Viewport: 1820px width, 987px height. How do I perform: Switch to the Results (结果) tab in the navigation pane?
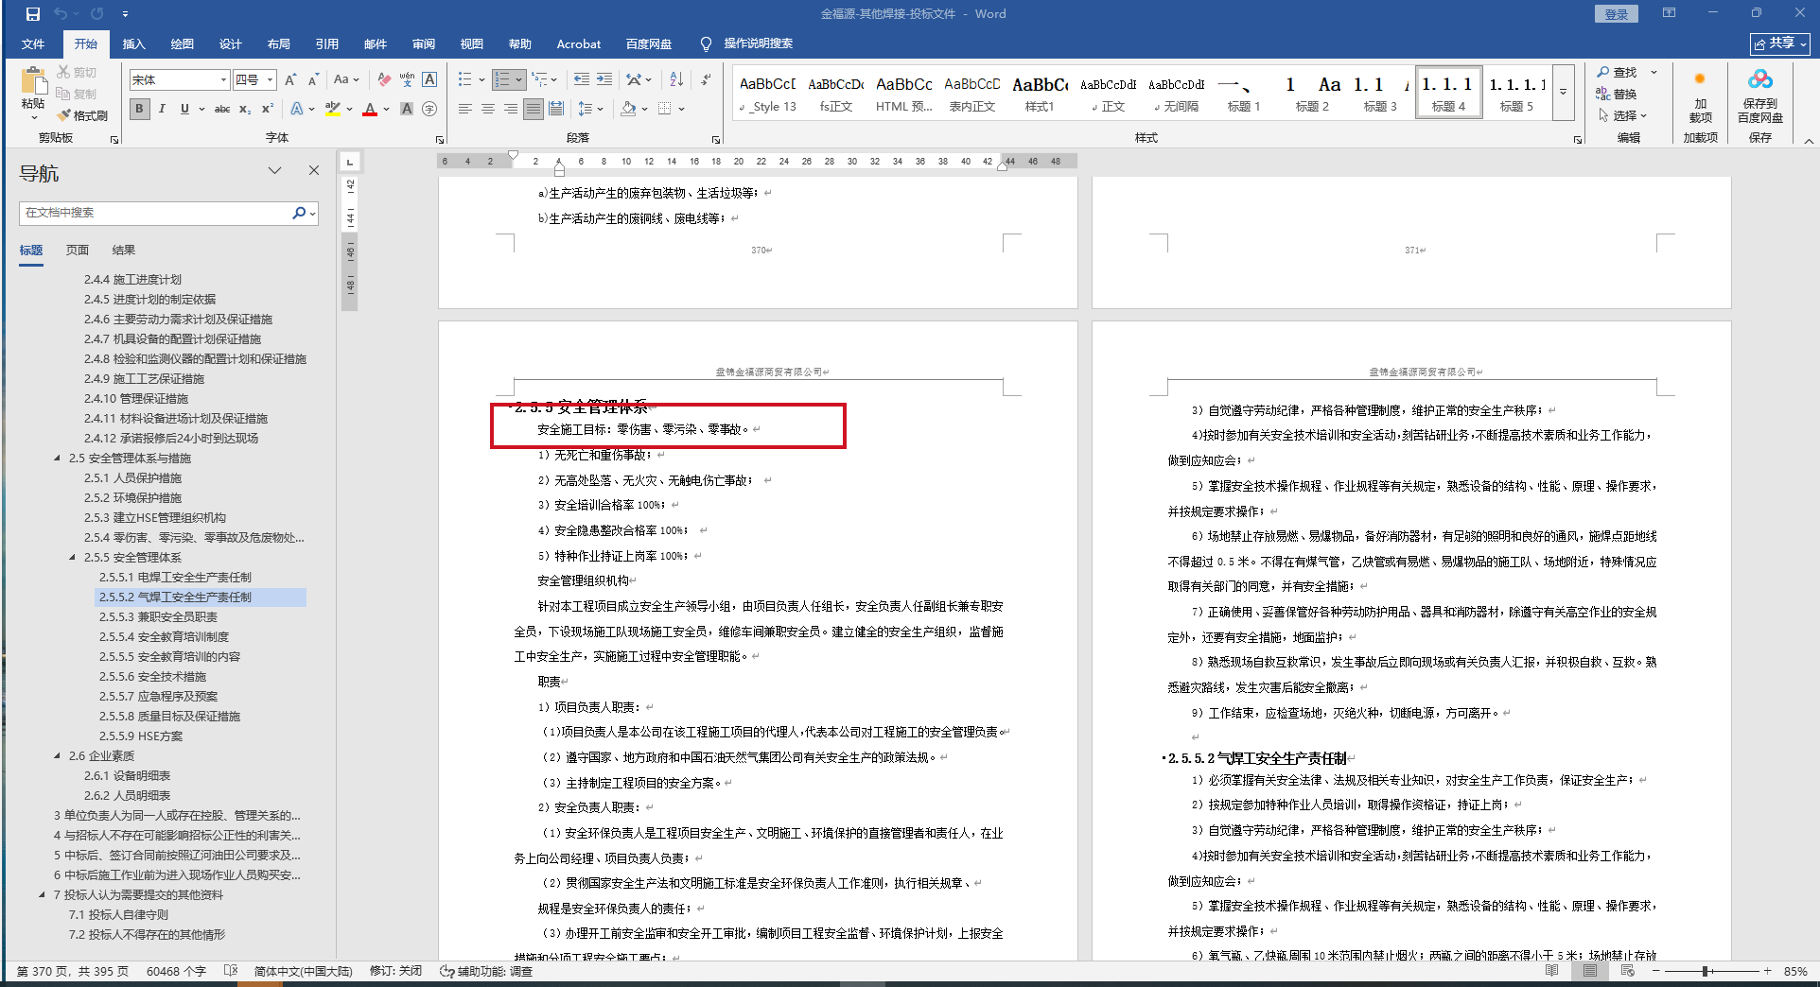tap(124, 250)
